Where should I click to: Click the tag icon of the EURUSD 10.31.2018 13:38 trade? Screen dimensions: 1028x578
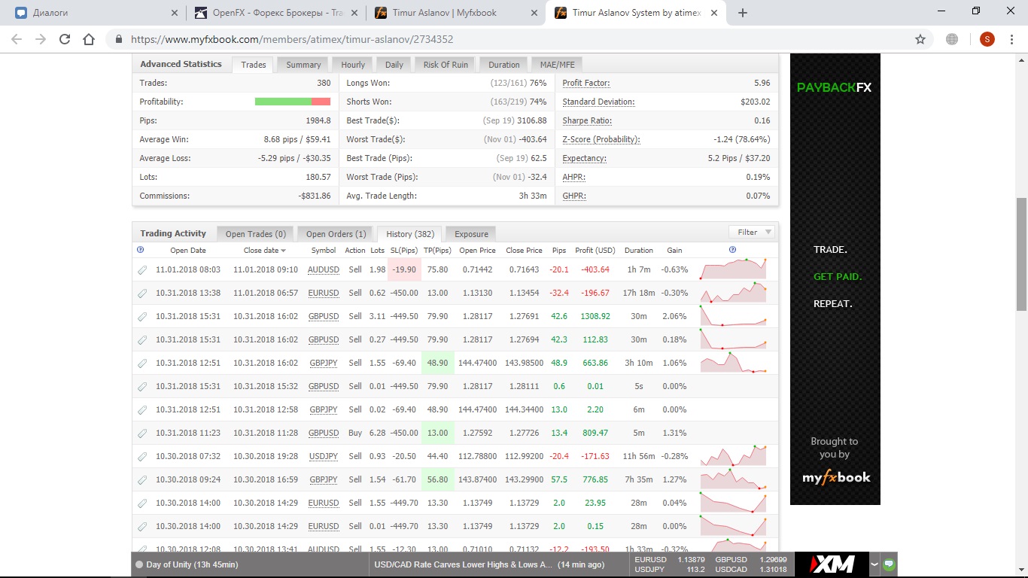[x=141, y=293]
